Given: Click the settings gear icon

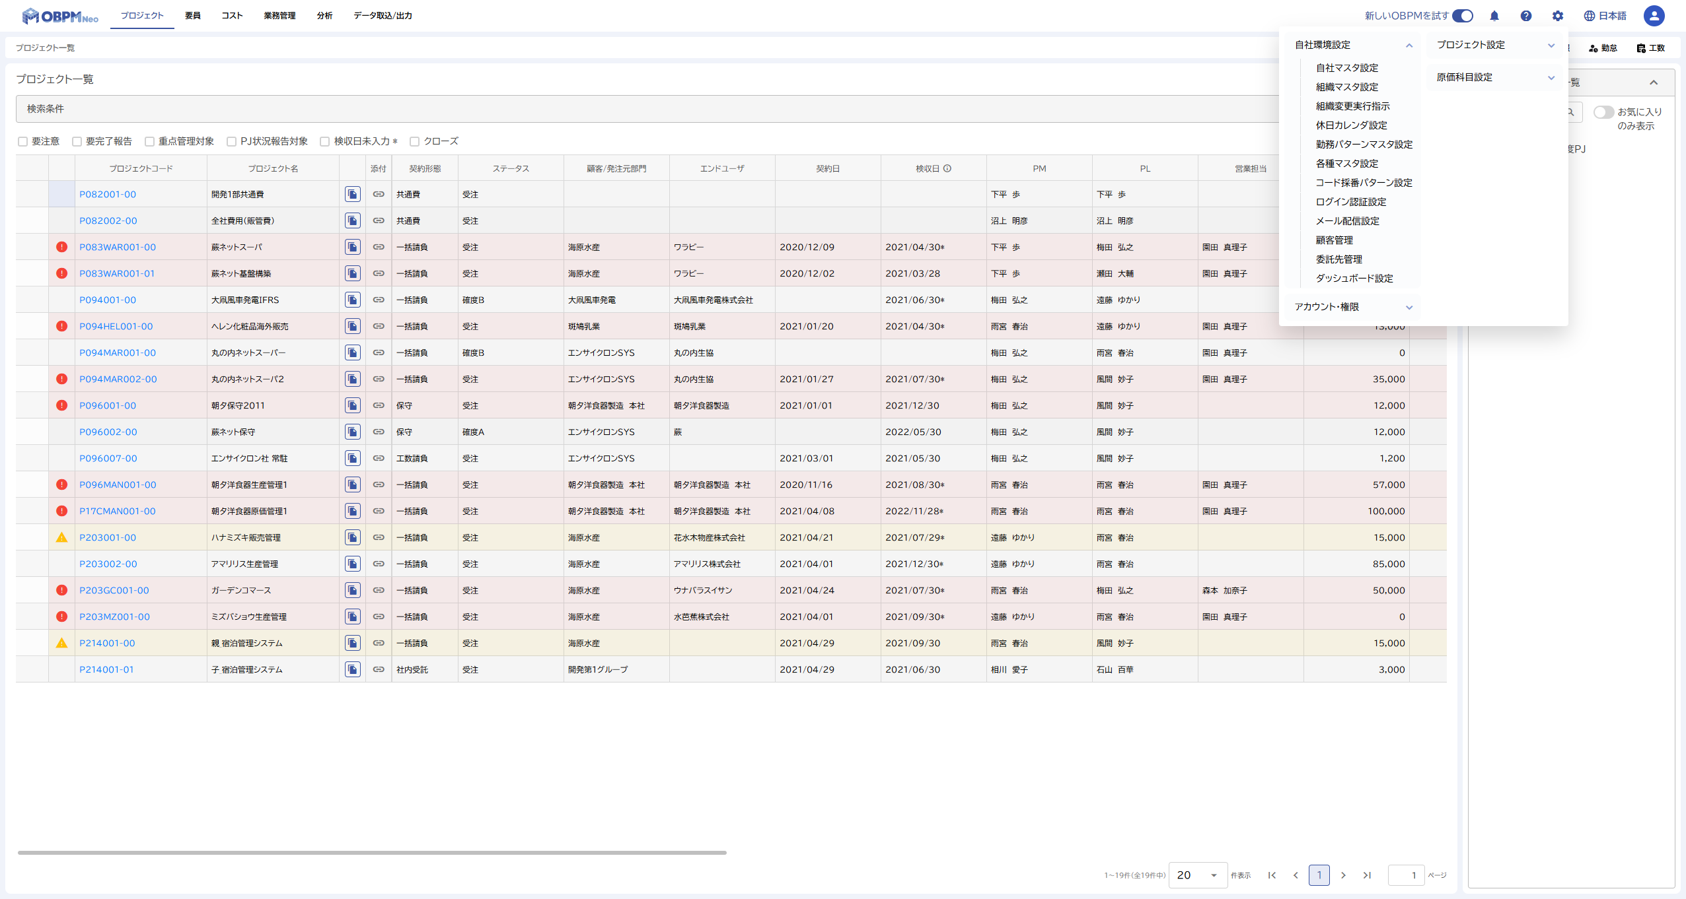Looking at the screenshot, I should click(1557, 16).
